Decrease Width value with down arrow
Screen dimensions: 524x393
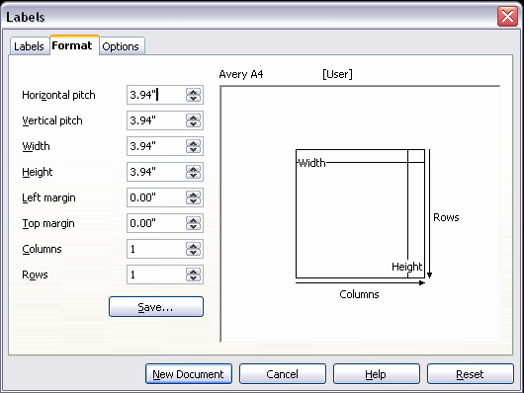pos(193,149)
